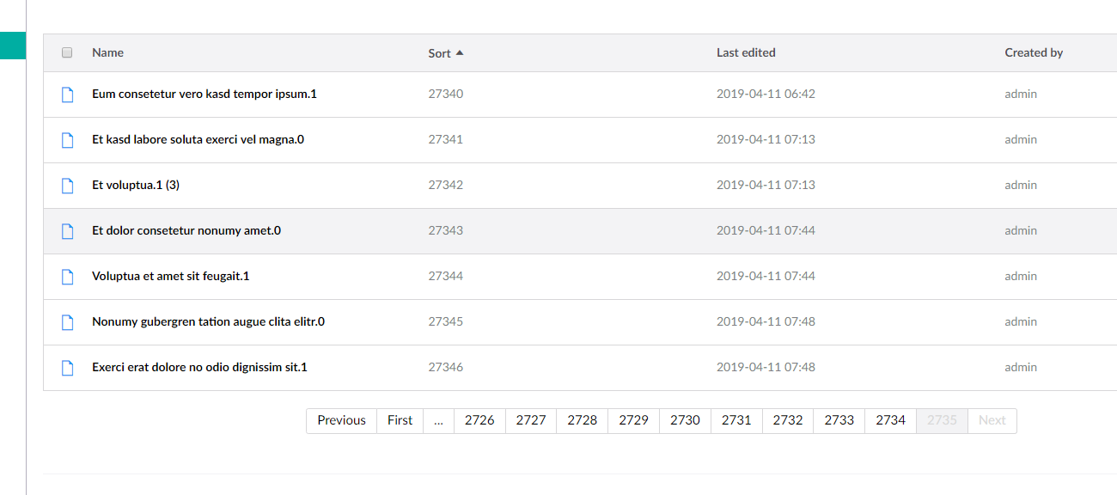Click the Previous pagination button
Image resolution: width=1117 pixels, height=495 pixels.
tap(341, 420)
